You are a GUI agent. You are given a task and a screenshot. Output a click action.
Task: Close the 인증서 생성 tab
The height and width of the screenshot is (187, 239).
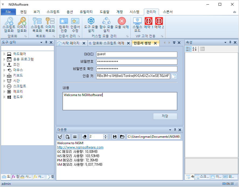[x=155, y=43]
